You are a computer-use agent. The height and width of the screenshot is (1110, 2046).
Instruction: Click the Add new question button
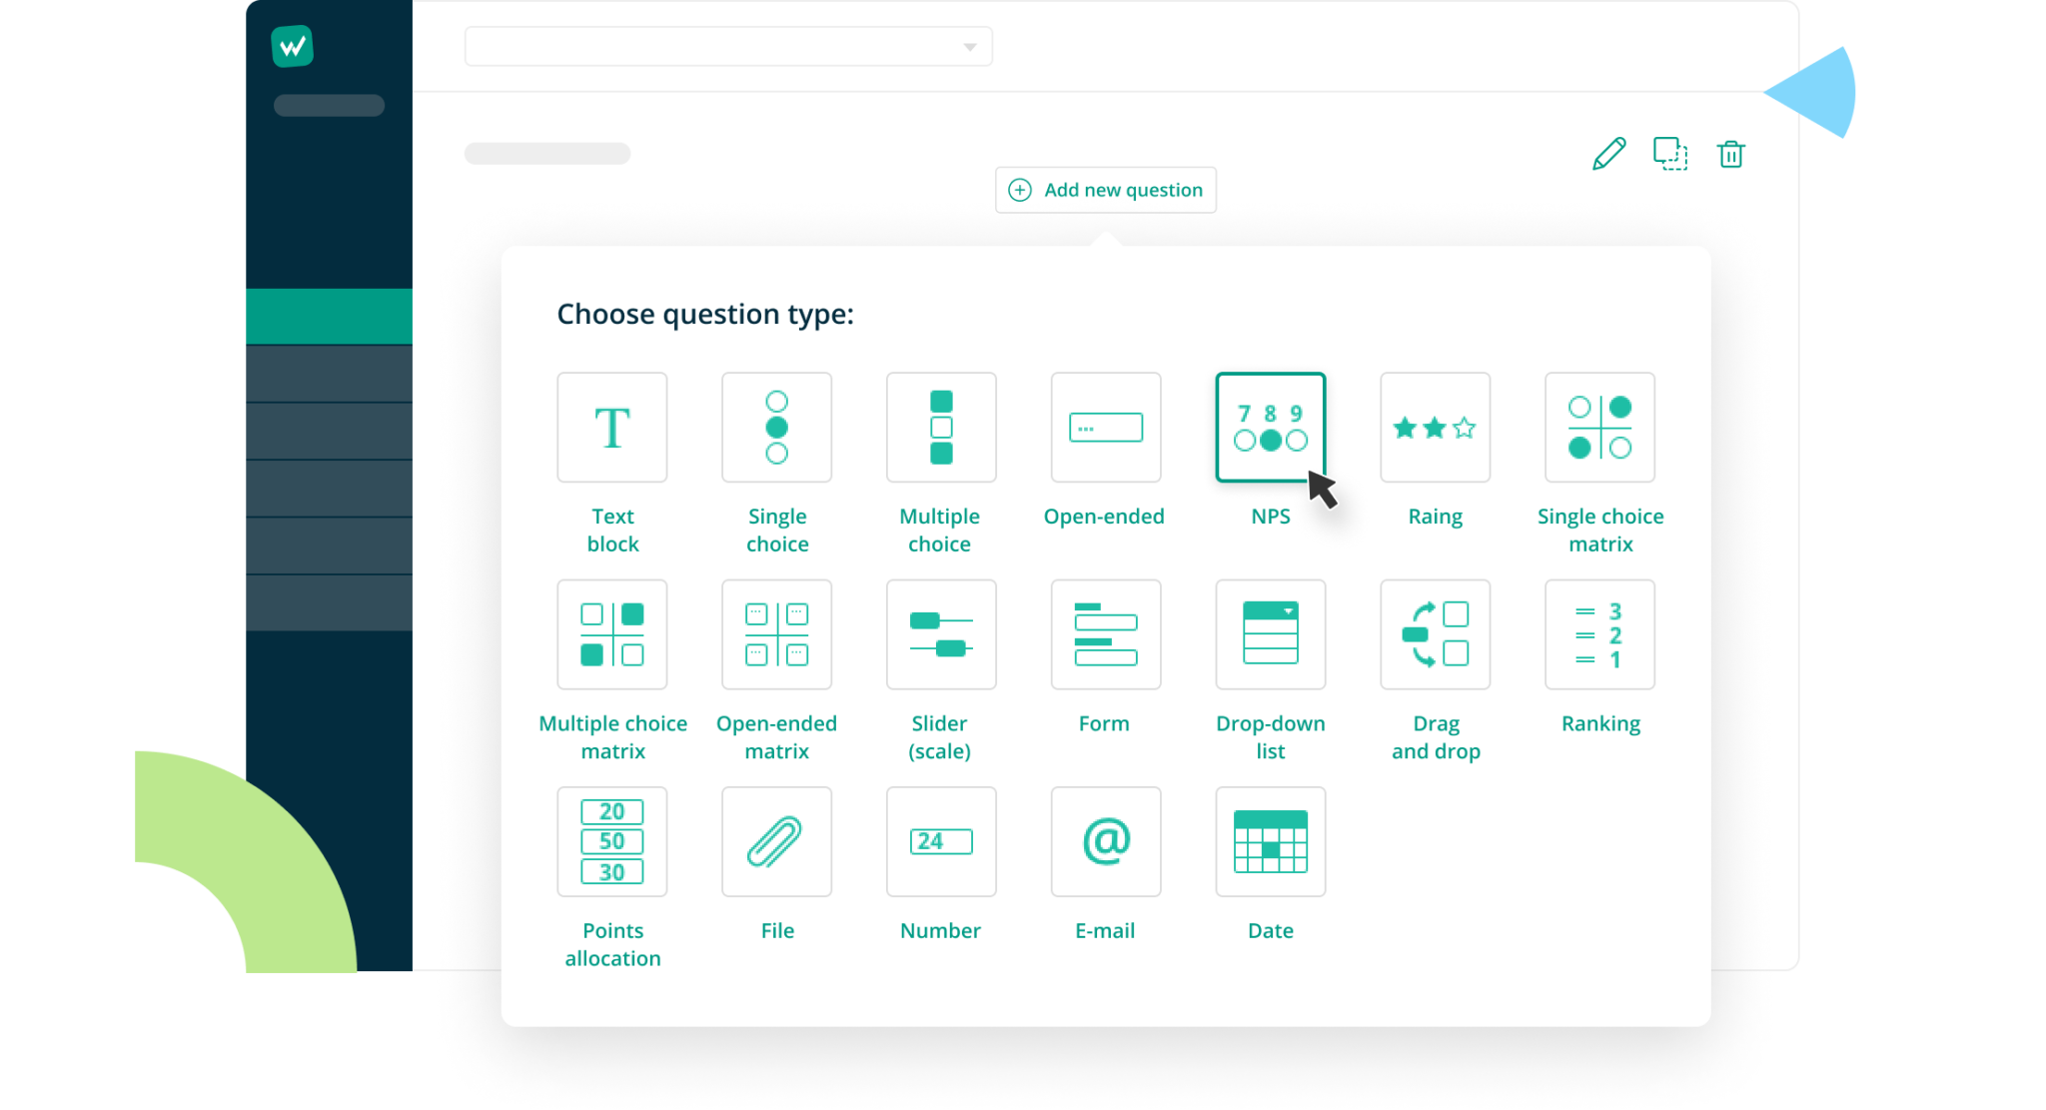coord(1105,190)
